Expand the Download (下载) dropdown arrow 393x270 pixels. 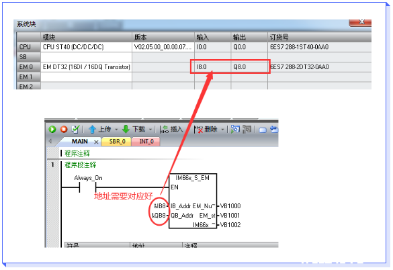point(150,130)
